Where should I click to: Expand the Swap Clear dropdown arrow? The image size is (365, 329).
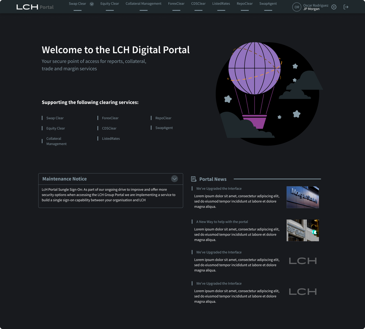(92, 4)
